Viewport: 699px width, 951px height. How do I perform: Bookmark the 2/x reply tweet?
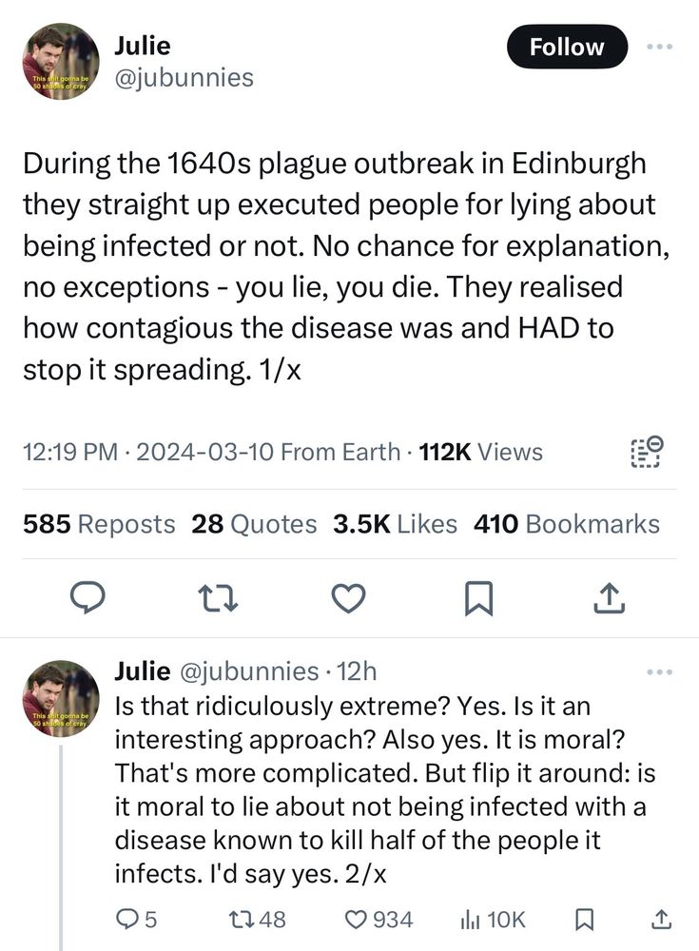pyautogui.click(x=584, y=920)
